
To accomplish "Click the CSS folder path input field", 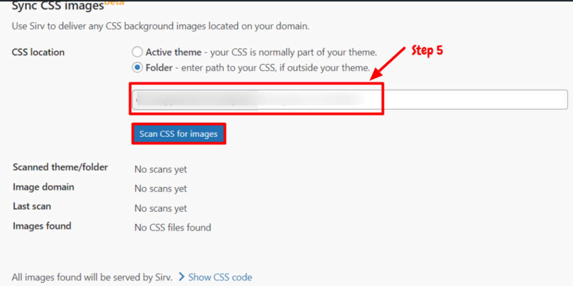I will (x=350, y=99).
